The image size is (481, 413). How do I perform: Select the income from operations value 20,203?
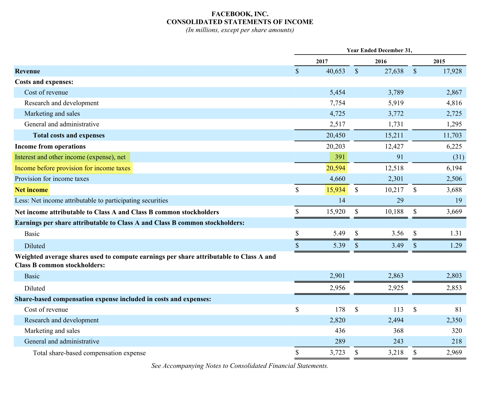336,146
